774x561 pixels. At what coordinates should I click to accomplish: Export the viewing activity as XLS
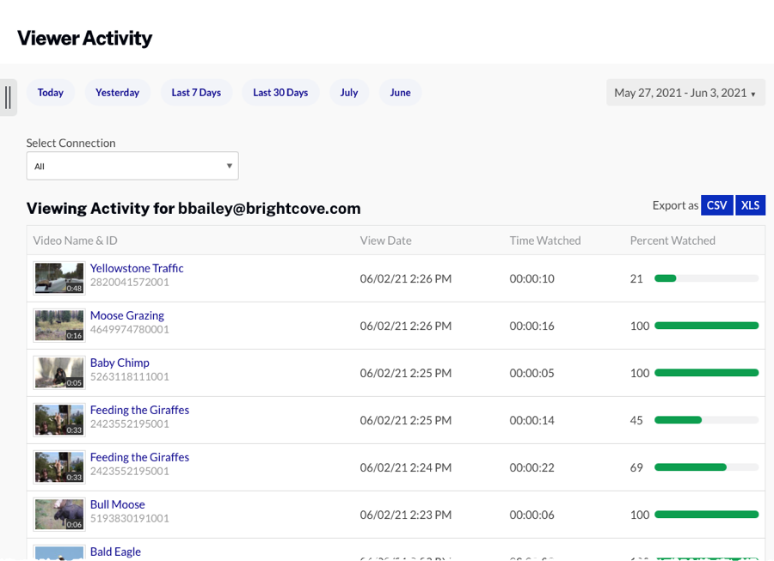tap(750, 204)
